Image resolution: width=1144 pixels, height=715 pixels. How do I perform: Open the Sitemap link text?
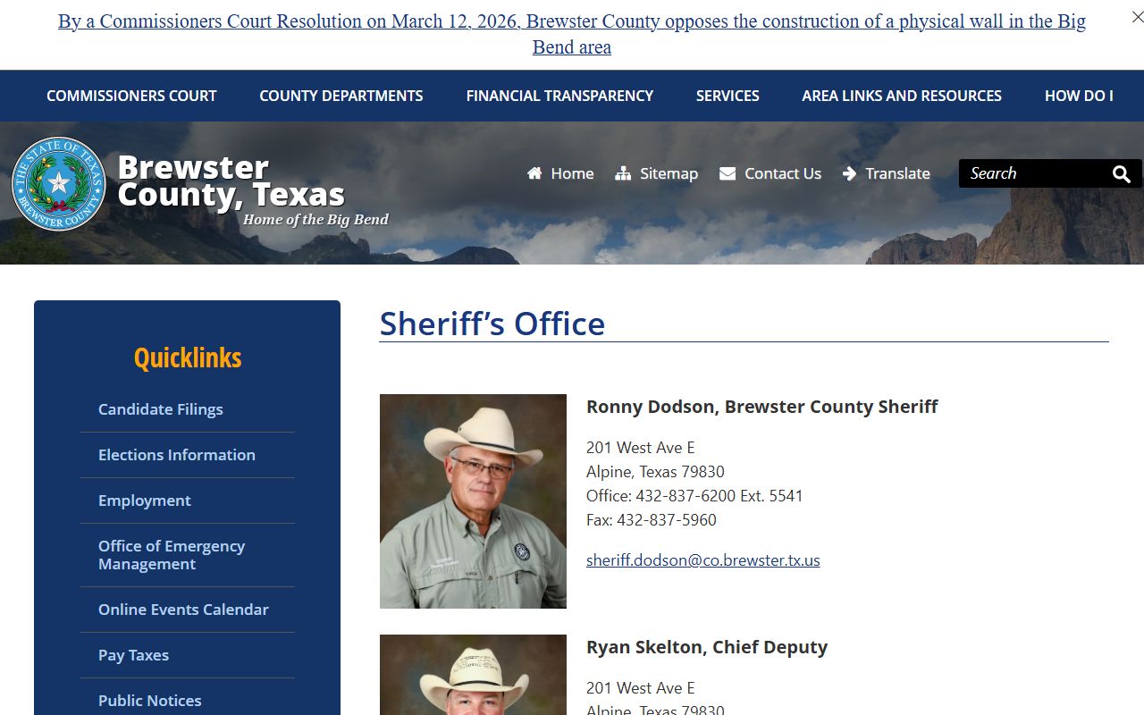[x=669, y=173]
